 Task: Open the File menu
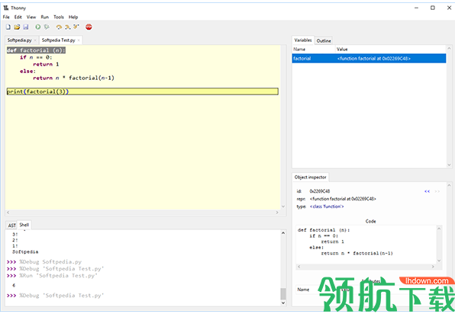6,17
